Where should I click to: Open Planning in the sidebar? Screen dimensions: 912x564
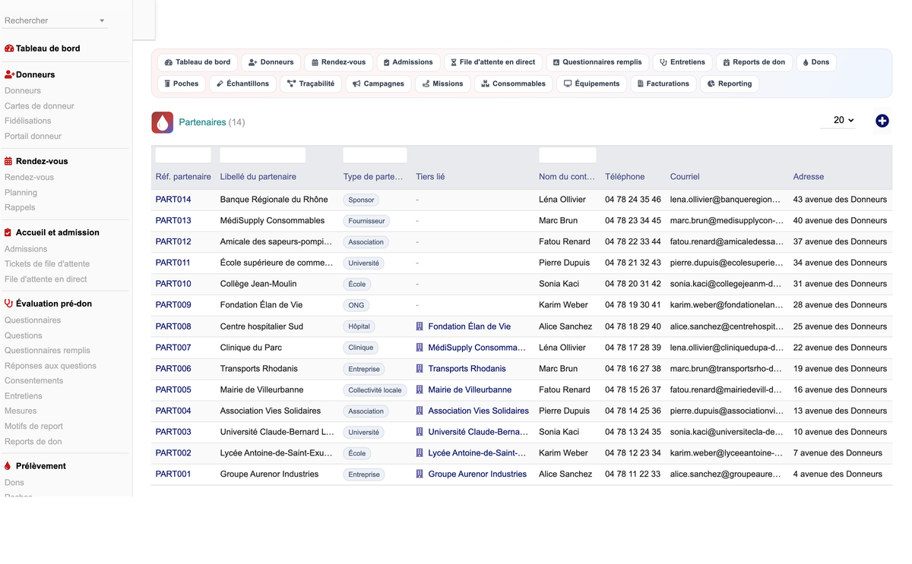[21, 193]
